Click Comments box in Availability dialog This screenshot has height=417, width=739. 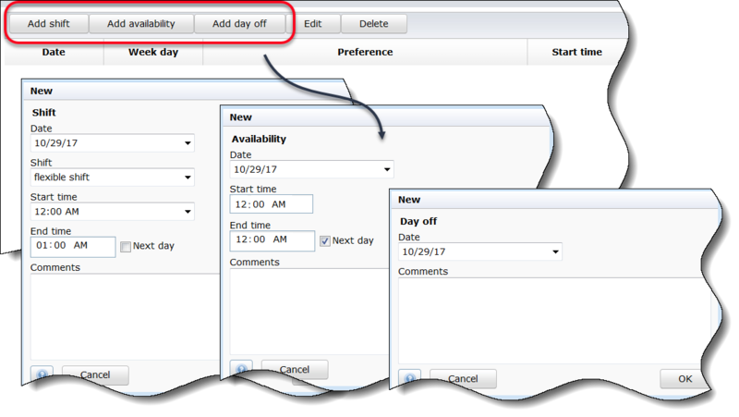coord(309,312)
